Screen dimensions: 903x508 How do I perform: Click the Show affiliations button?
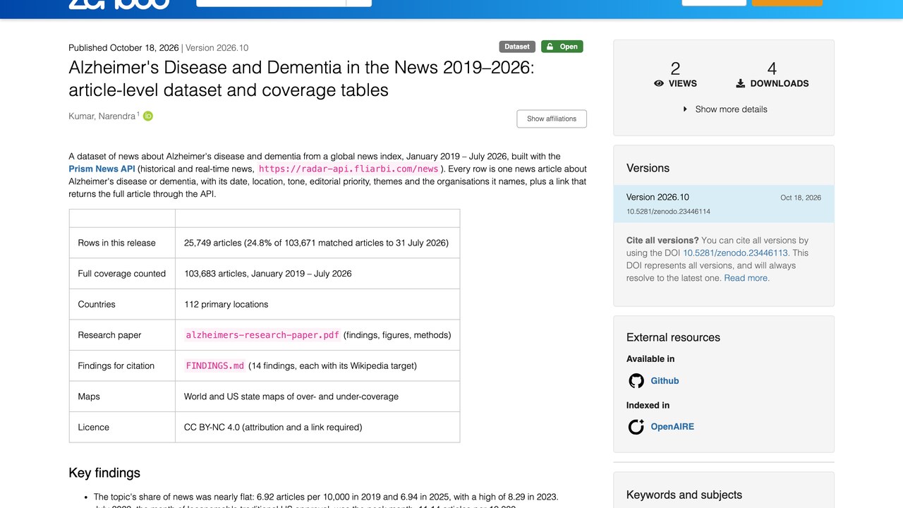point(552,119)
